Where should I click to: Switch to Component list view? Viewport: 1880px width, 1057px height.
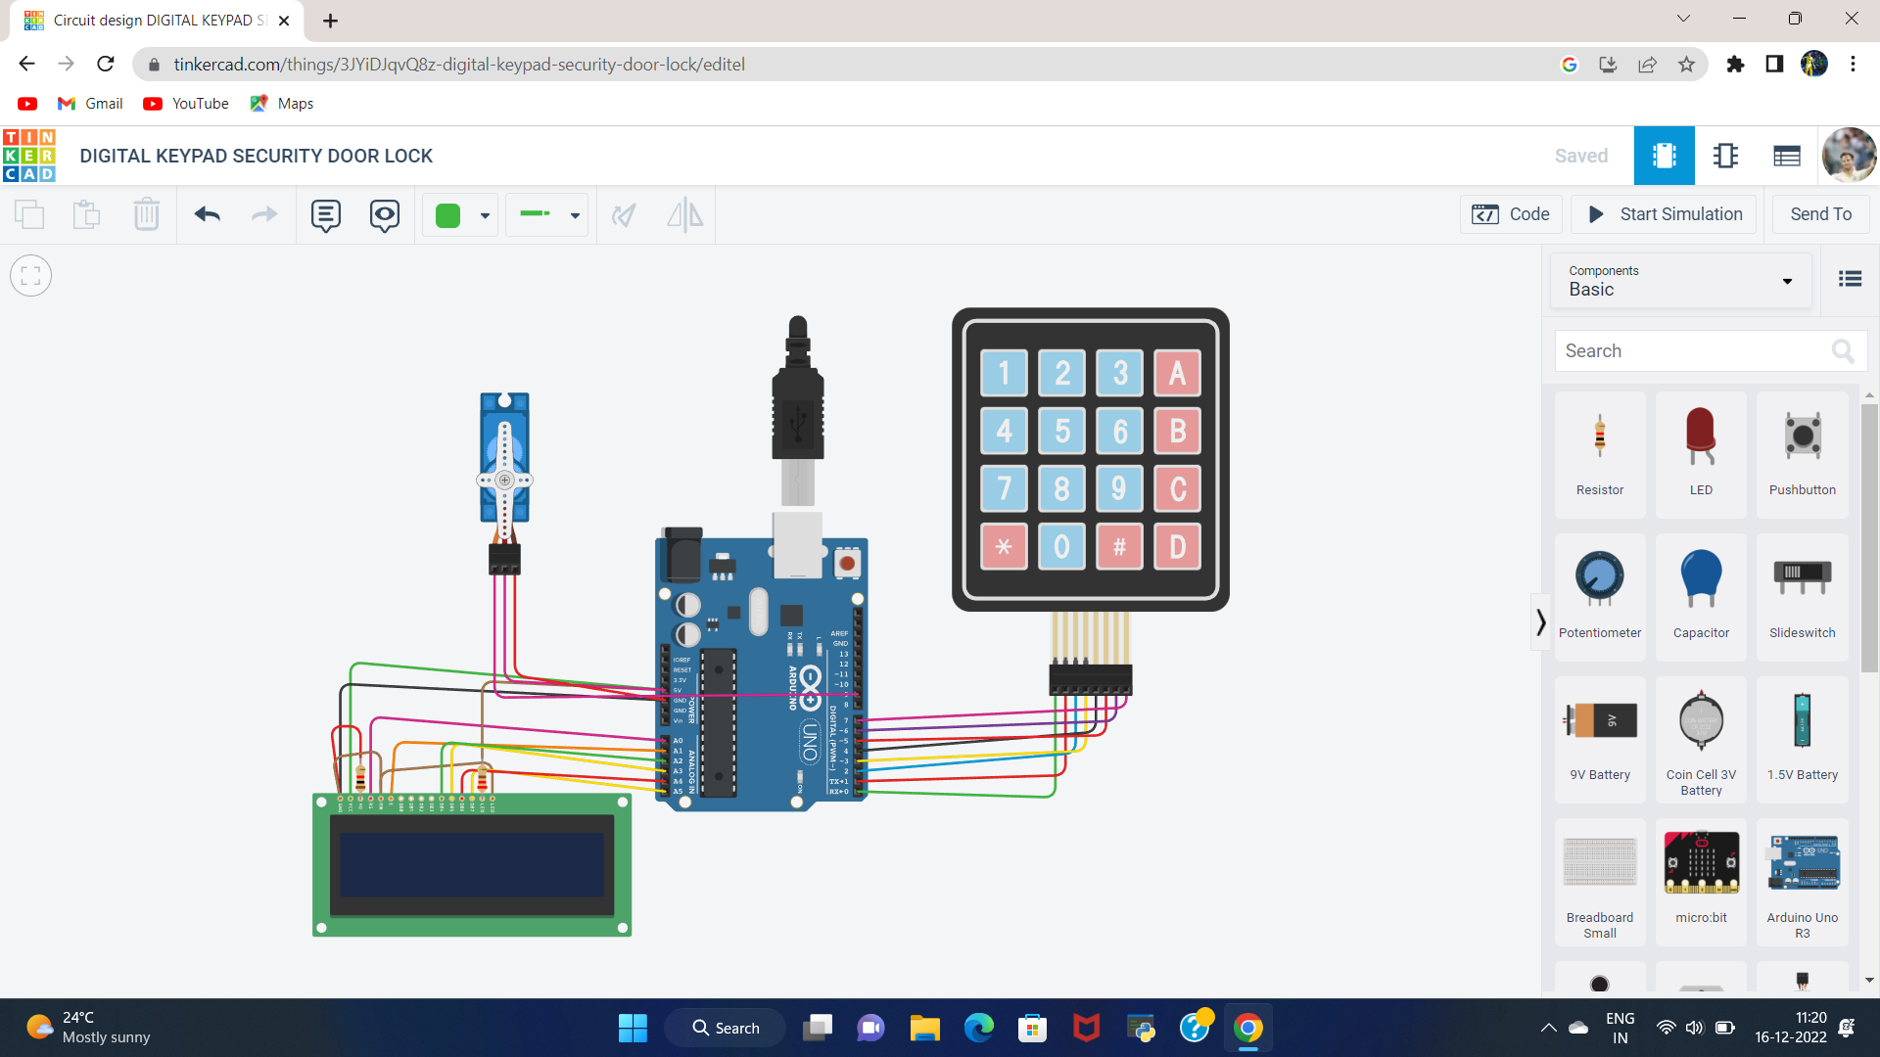[1786, 156]
